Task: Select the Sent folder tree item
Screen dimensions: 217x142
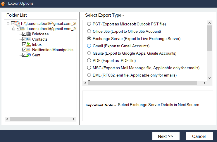Action: 36,55
